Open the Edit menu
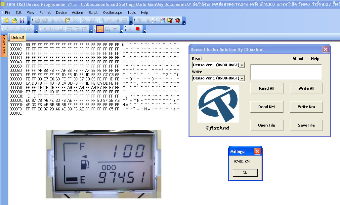The width and height of the screenshot is (340, 205). coord(19,13)
